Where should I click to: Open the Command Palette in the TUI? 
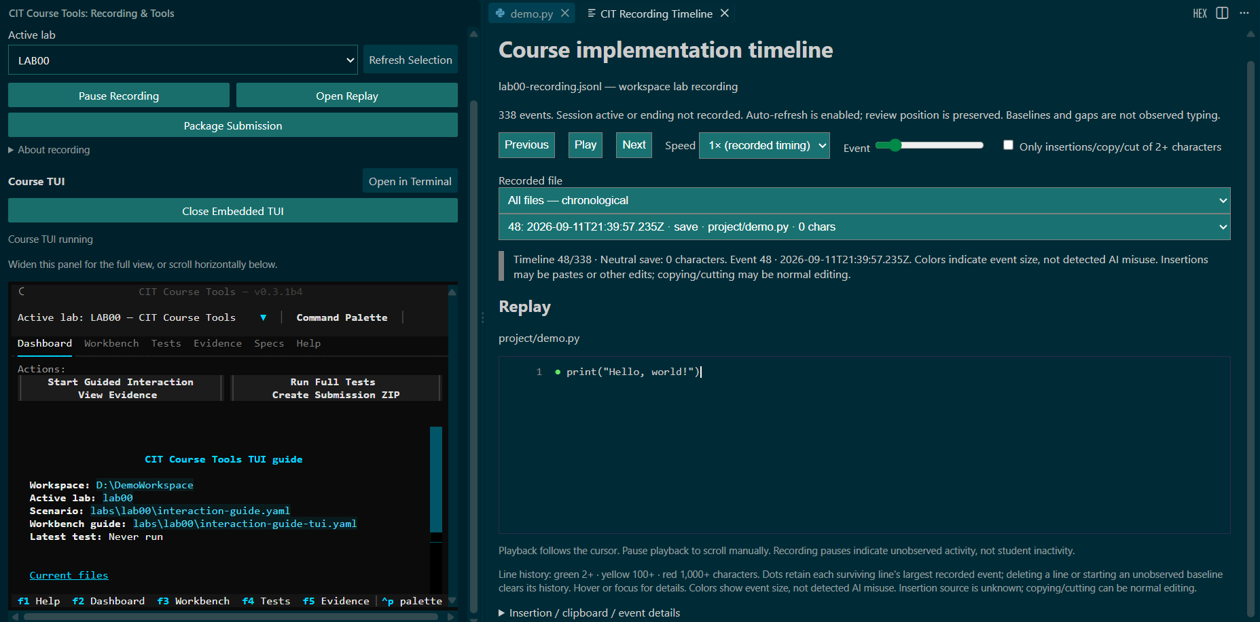(x=342, y=317)
